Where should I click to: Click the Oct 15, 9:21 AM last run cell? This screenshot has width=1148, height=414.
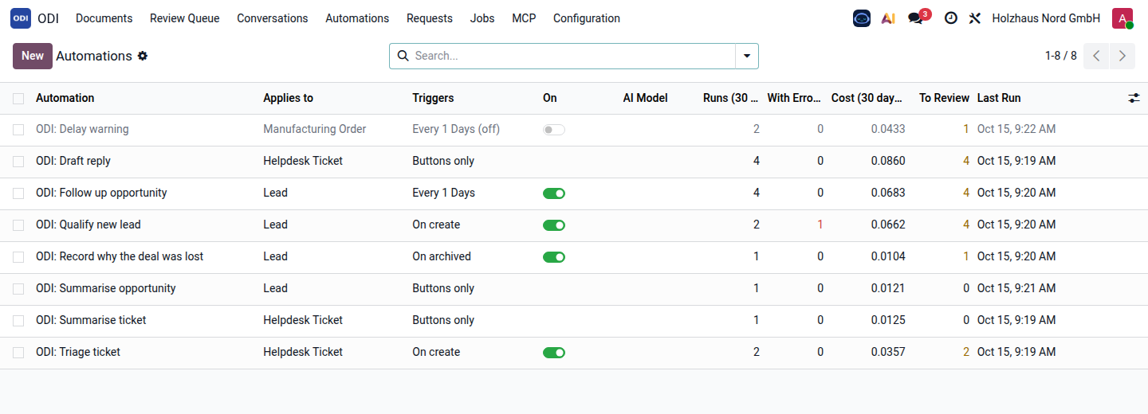(1016, 288)
